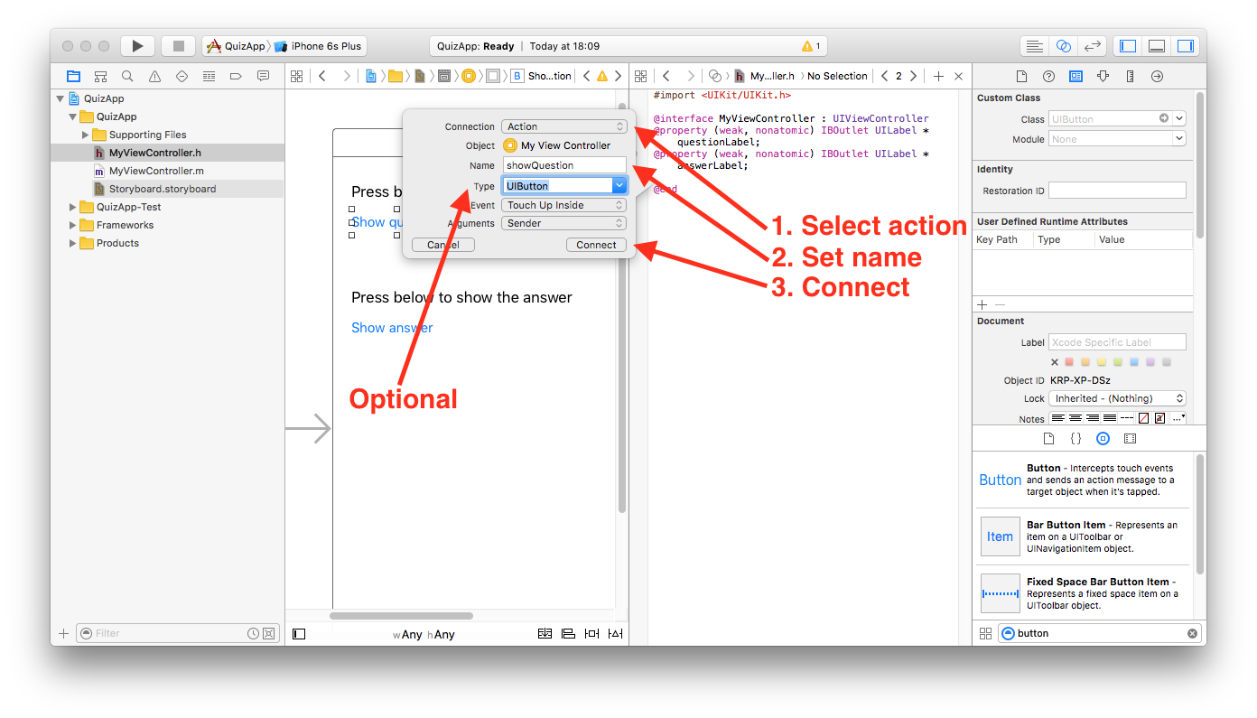The width and height of the screenshot is (1257, 718).
Task: Expand the Frameworks group
Action: 73,225
